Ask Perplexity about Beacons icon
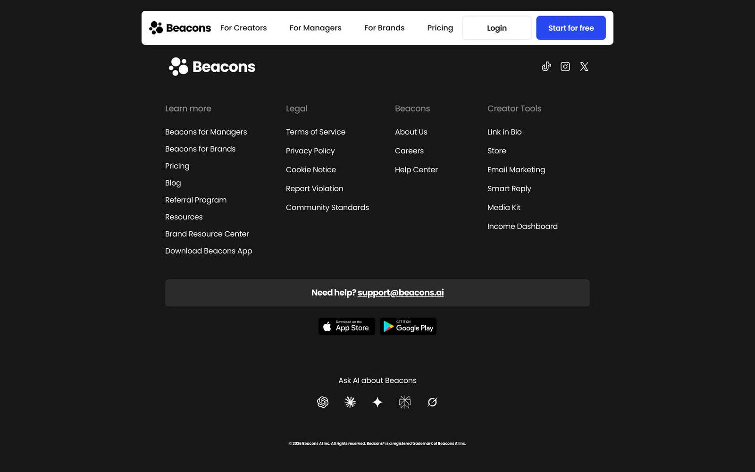 coord(405,402)
